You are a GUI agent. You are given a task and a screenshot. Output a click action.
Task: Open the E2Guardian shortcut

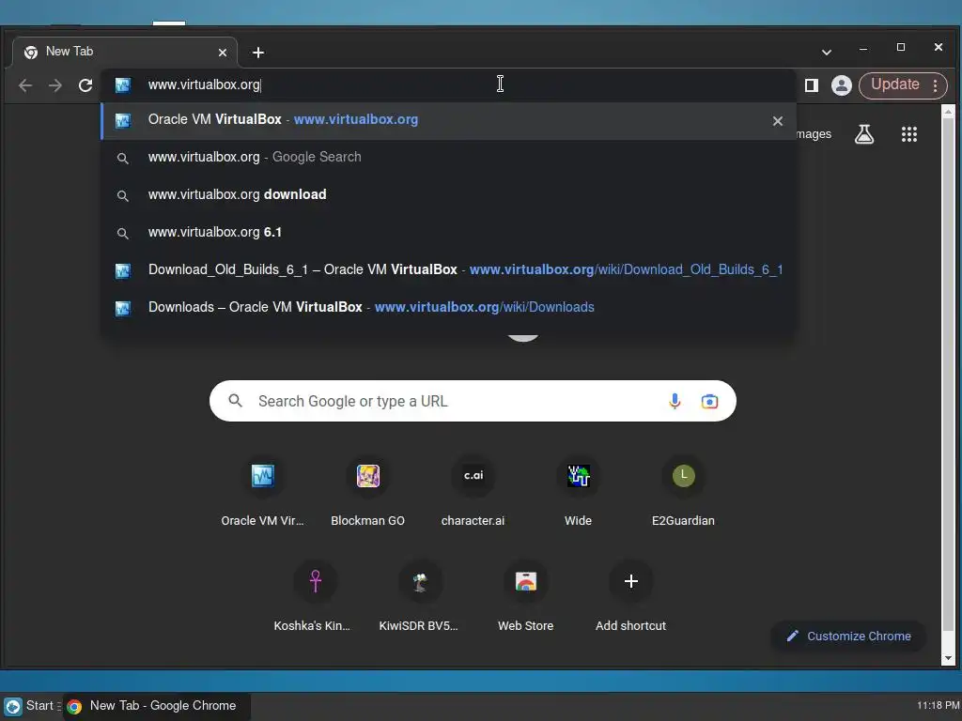[684, 492]
